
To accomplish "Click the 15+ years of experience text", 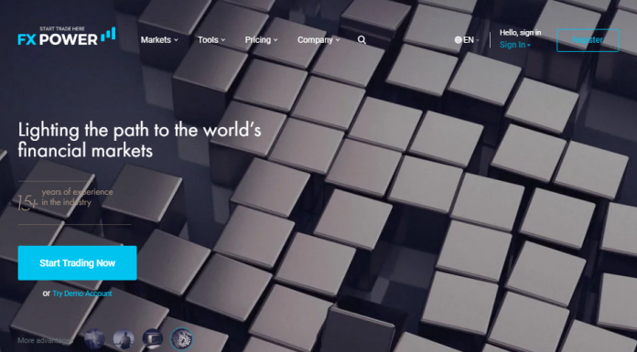I will coord(65,199).
